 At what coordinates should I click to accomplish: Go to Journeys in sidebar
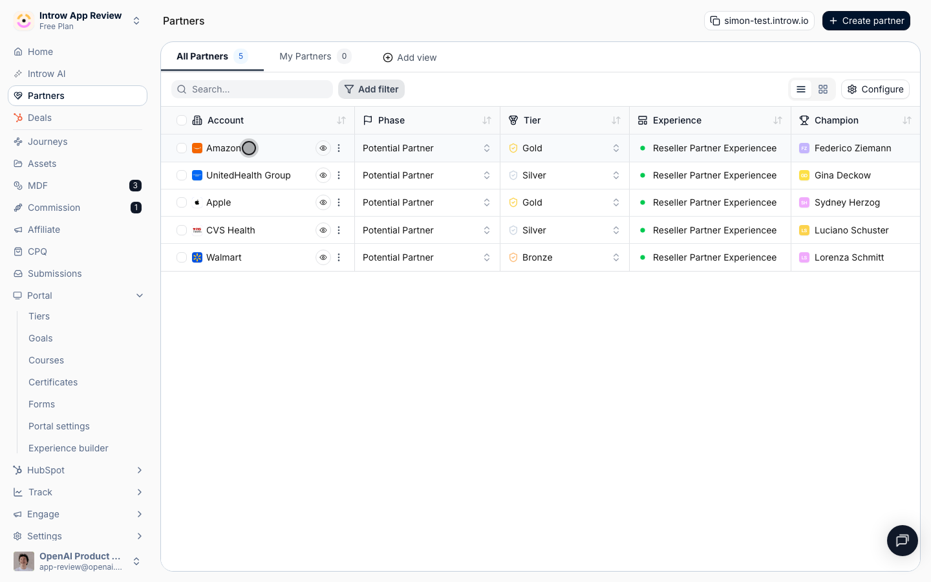coord(78,142)
